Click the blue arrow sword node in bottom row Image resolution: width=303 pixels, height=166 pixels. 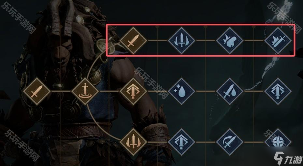(181, 142)
